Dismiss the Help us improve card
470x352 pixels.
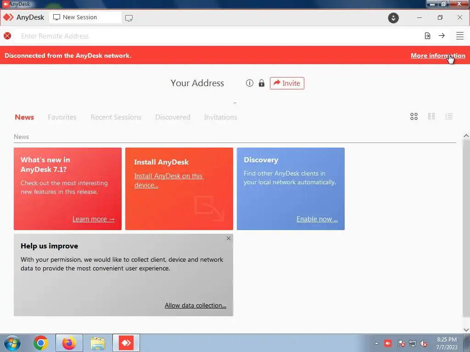(x=229, y=238)
